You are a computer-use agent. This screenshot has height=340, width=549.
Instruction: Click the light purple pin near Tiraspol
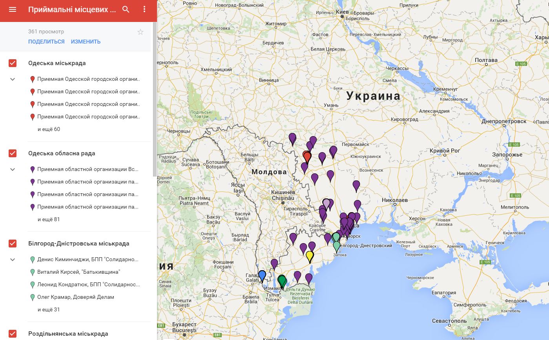click(326, 204)
